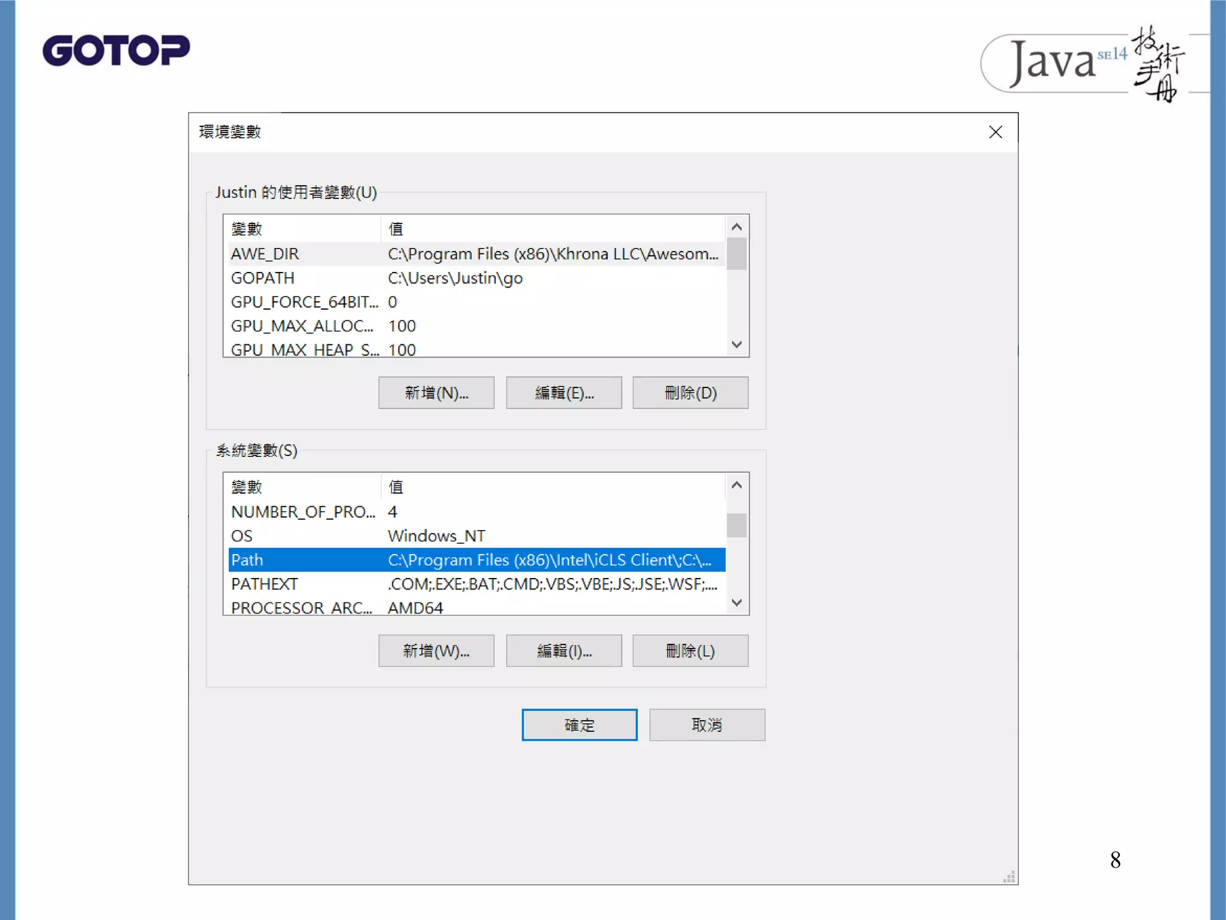The image size is (1226, 920).
Task: Select the AWE_DIR user variable row
Action: (x=476, y=254)
